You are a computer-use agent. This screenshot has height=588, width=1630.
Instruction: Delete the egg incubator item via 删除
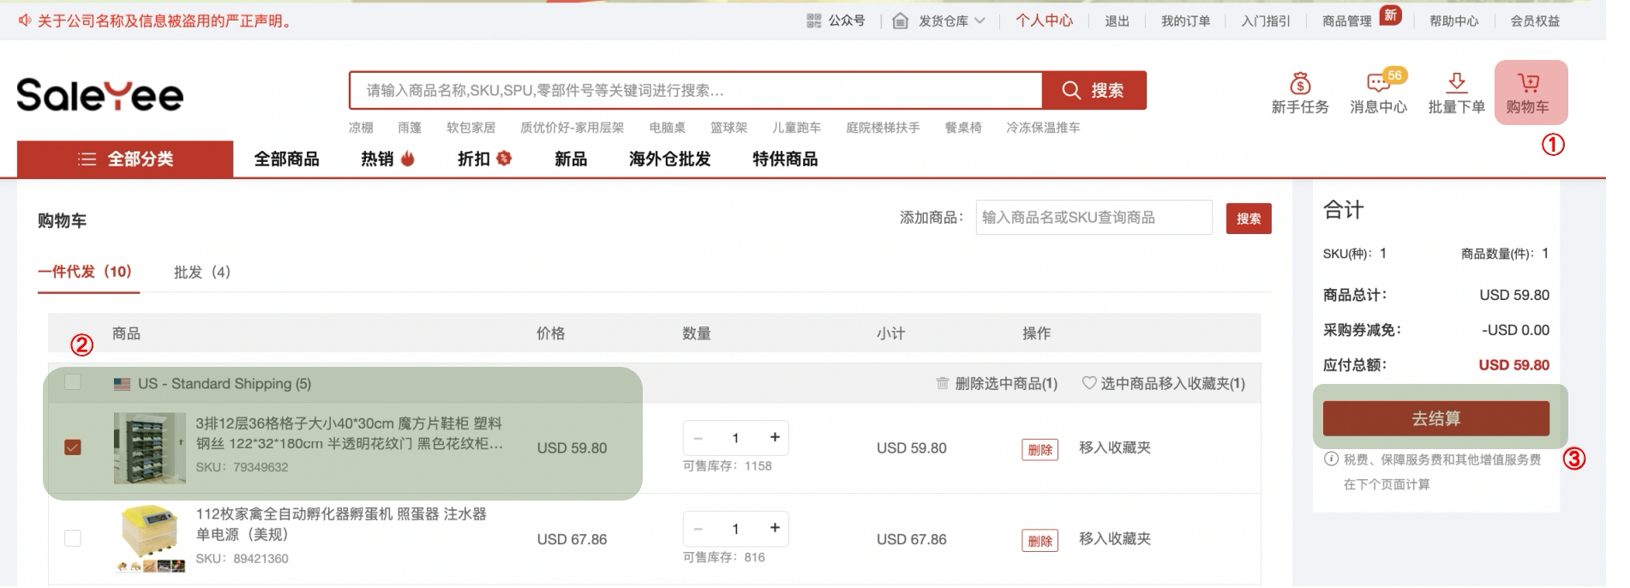pos(1040,540)
